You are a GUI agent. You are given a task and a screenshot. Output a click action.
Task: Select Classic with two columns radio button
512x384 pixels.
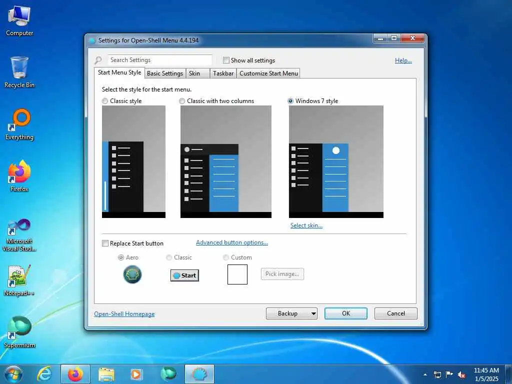182,101
